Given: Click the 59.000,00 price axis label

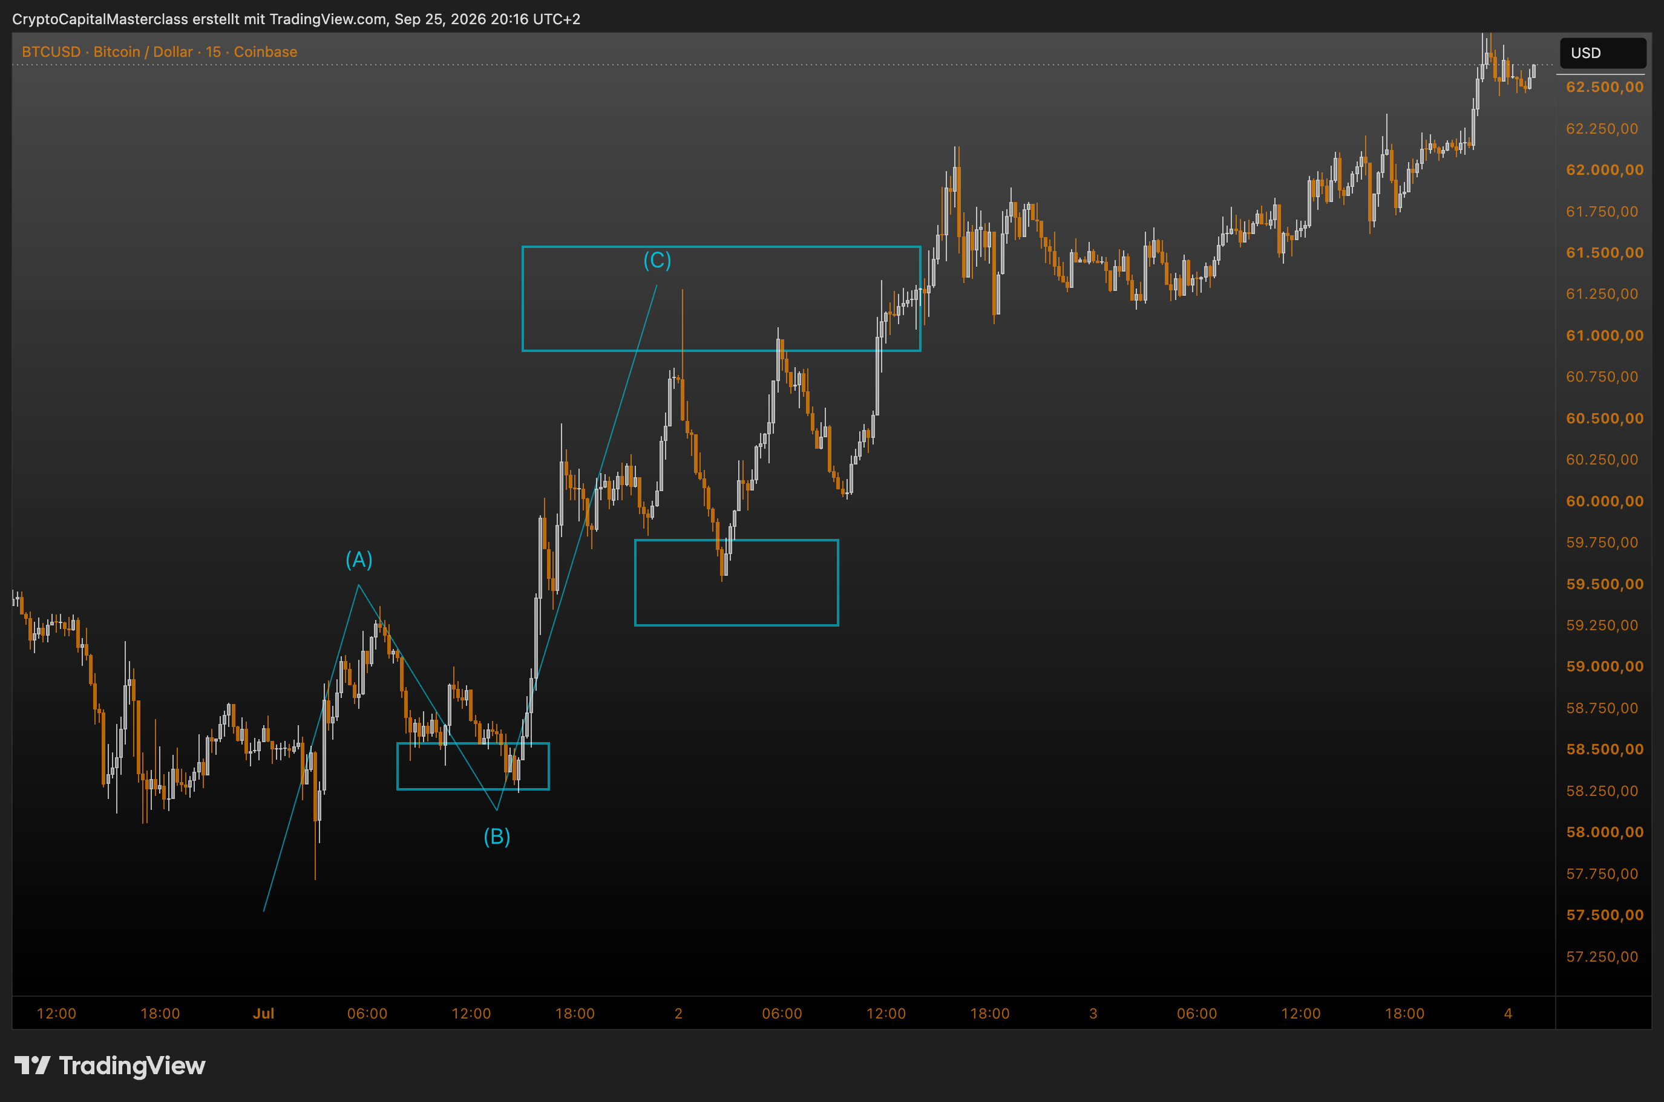Looking at the screenshot, I should click(1605, 667).
